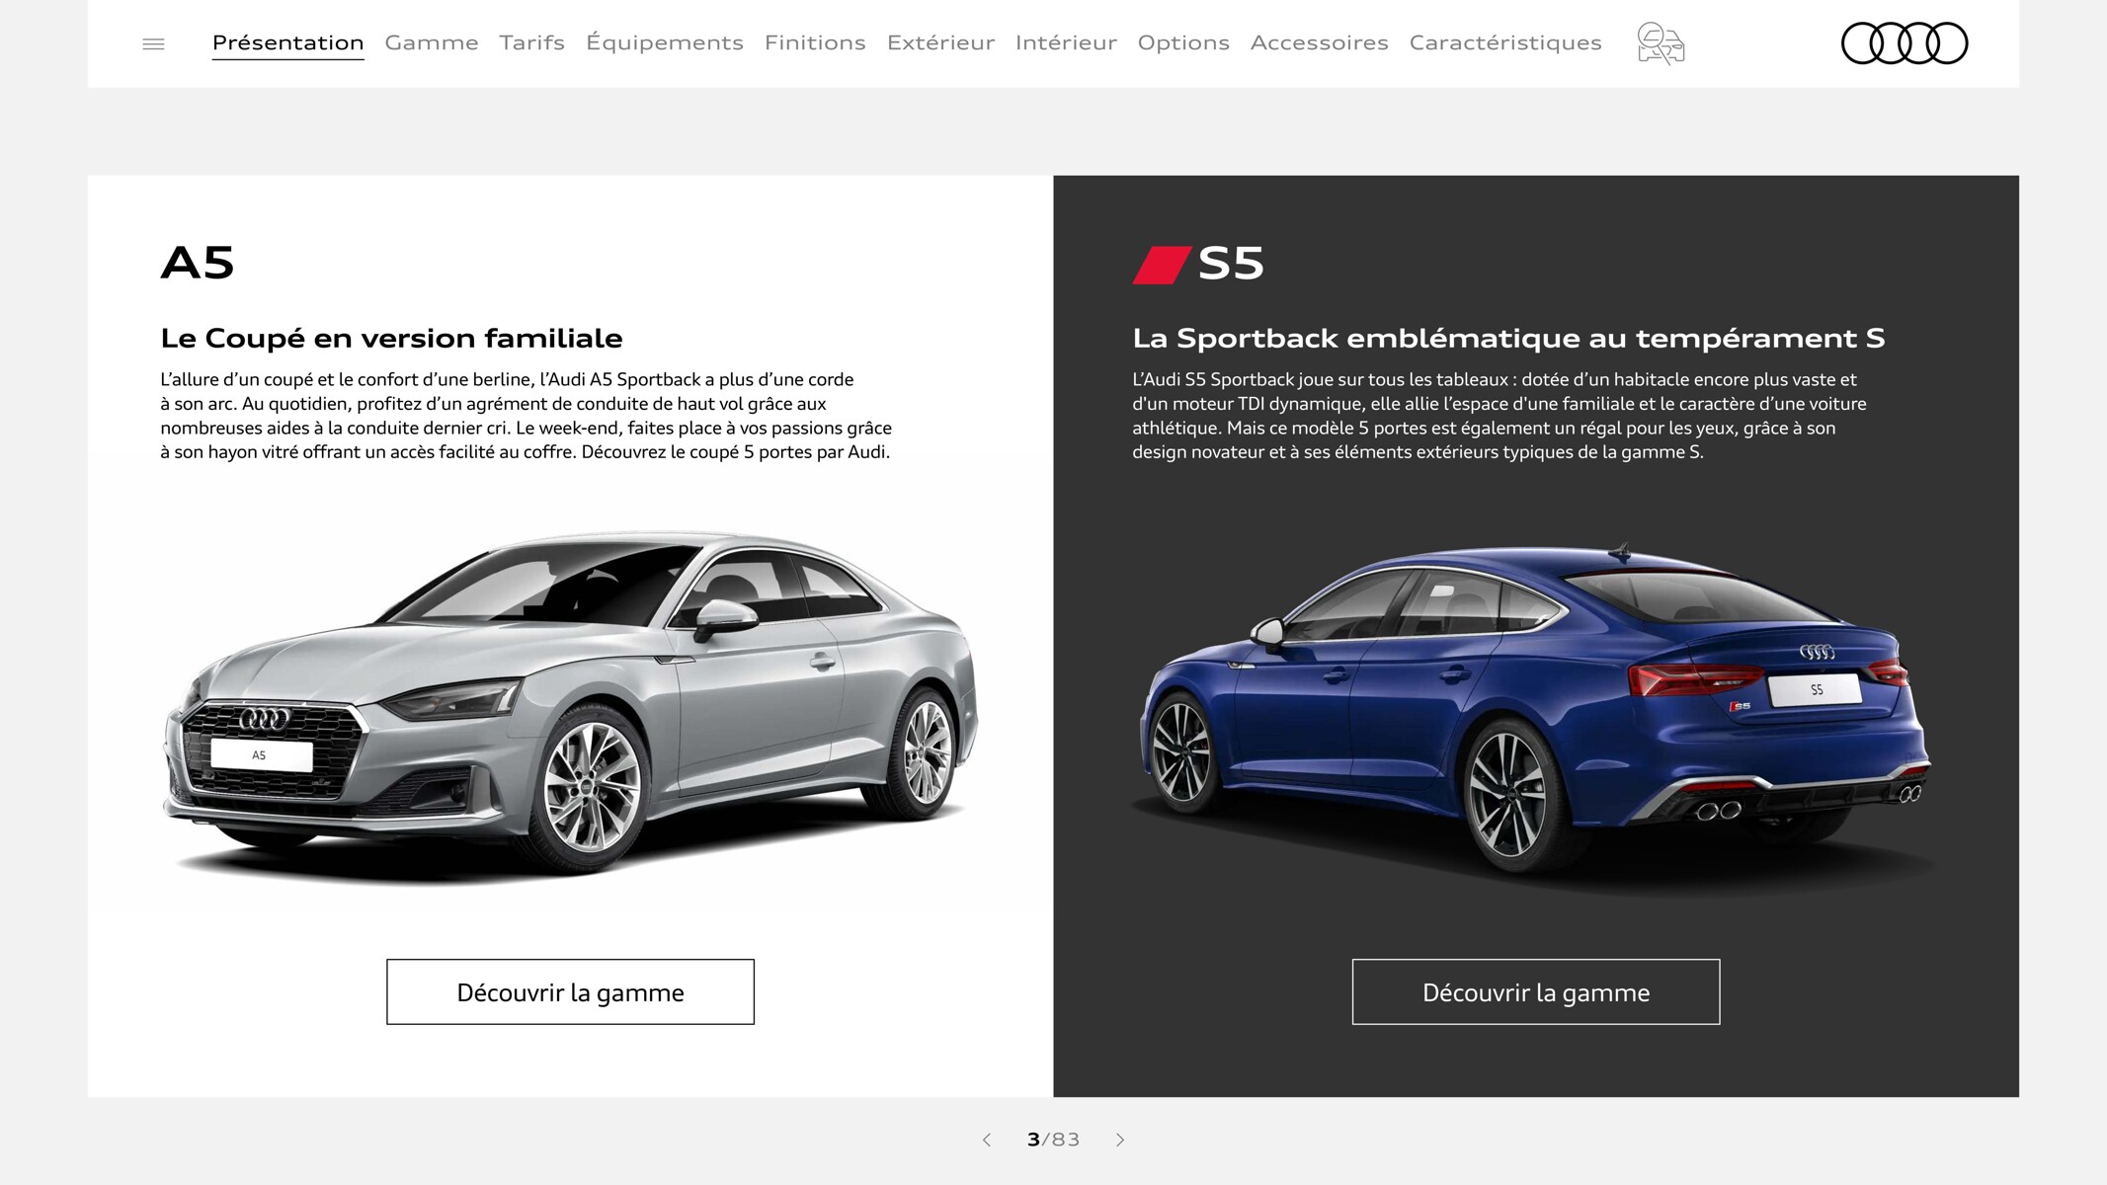The image size is (2107, 1185).
Task: Open the Accessoires tab
Action: 1319,42
